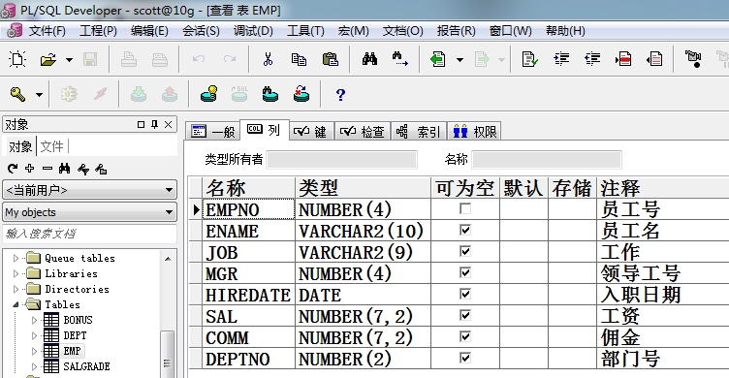Toggle nullable checkbox for ENAME row
The height and width of the screenshot is (378, 729).
coord(465,230)
